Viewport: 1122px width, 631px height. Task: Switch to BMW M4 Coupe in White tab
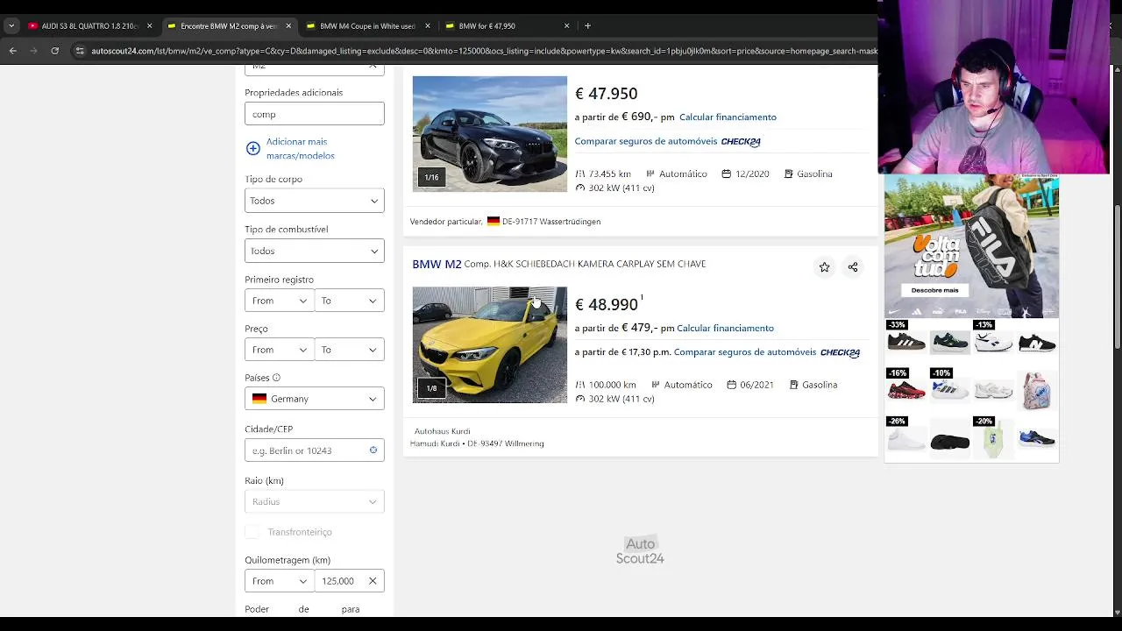point(367,26)
